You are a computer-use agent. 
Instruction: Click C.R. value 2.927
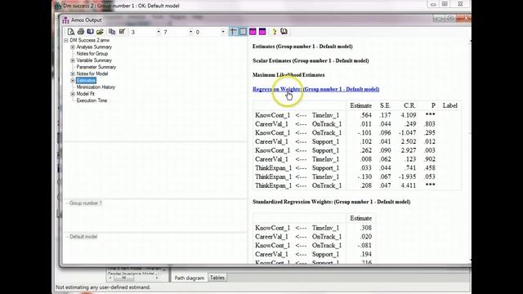[409, 150]
